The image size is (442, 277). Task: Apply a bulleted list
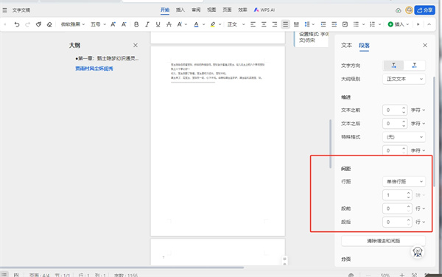coord(356,24)
